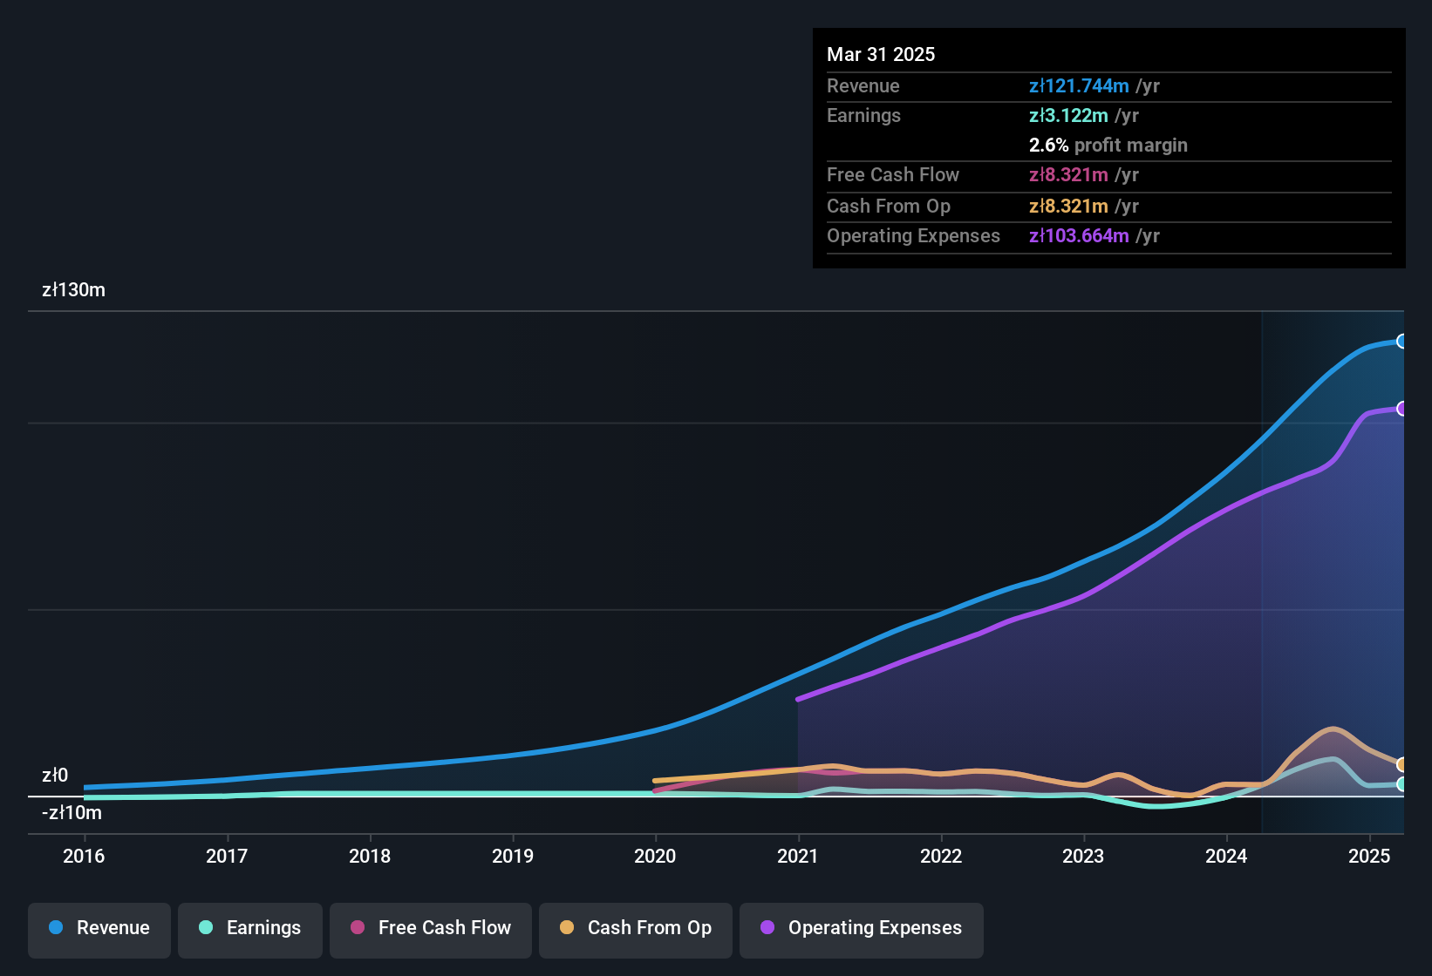Click the teal Earnings legend dot

206,928
